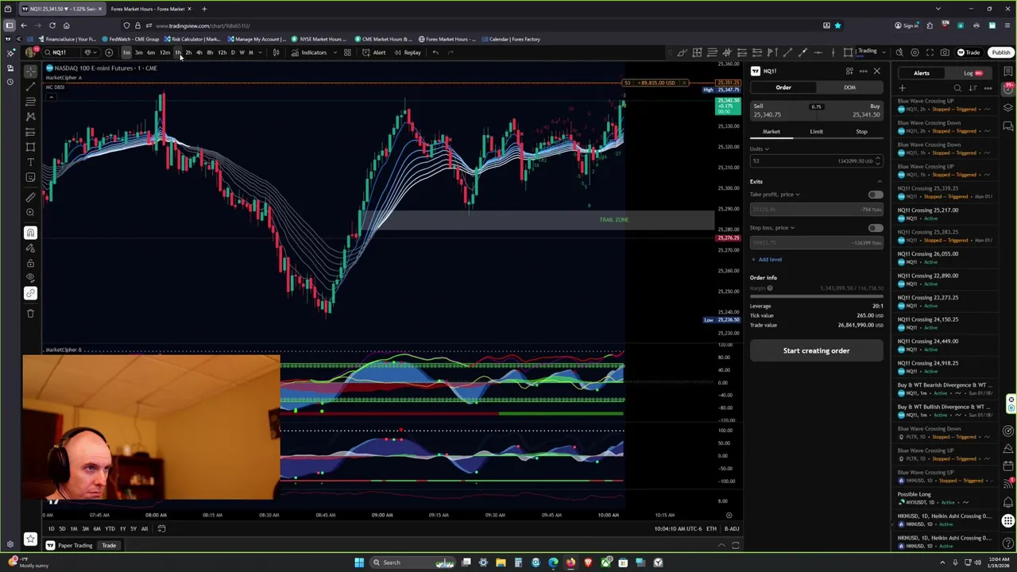
Task: Open the Alerts tab
Action: (x=922, y=73)
